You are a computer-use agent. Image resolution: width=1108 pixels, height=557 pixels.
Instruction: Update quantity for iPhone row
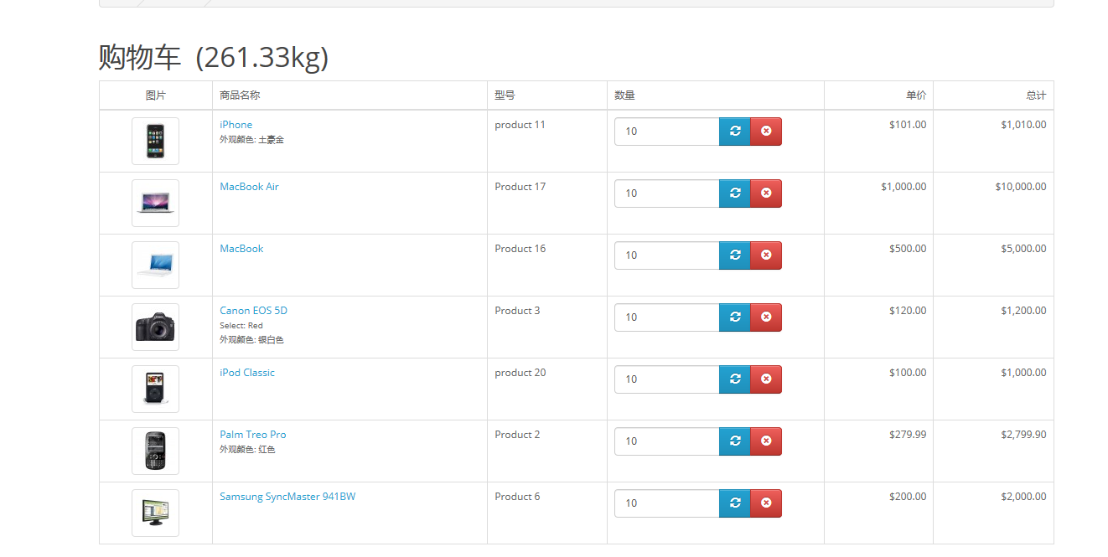(x=735, y=132)
